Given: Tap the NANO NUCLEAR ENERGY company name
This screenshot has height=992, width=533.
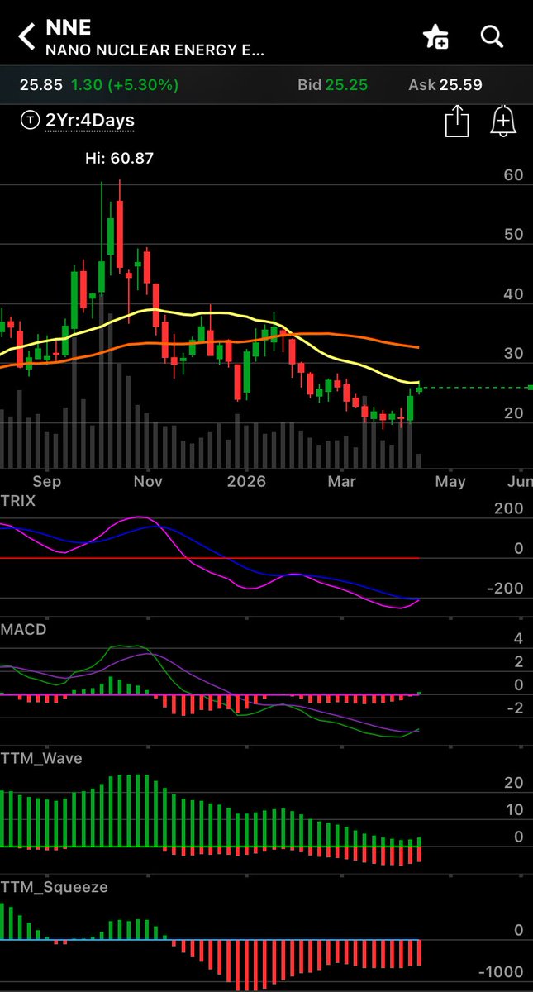Looking at the screenshot, I should (155, 50).
